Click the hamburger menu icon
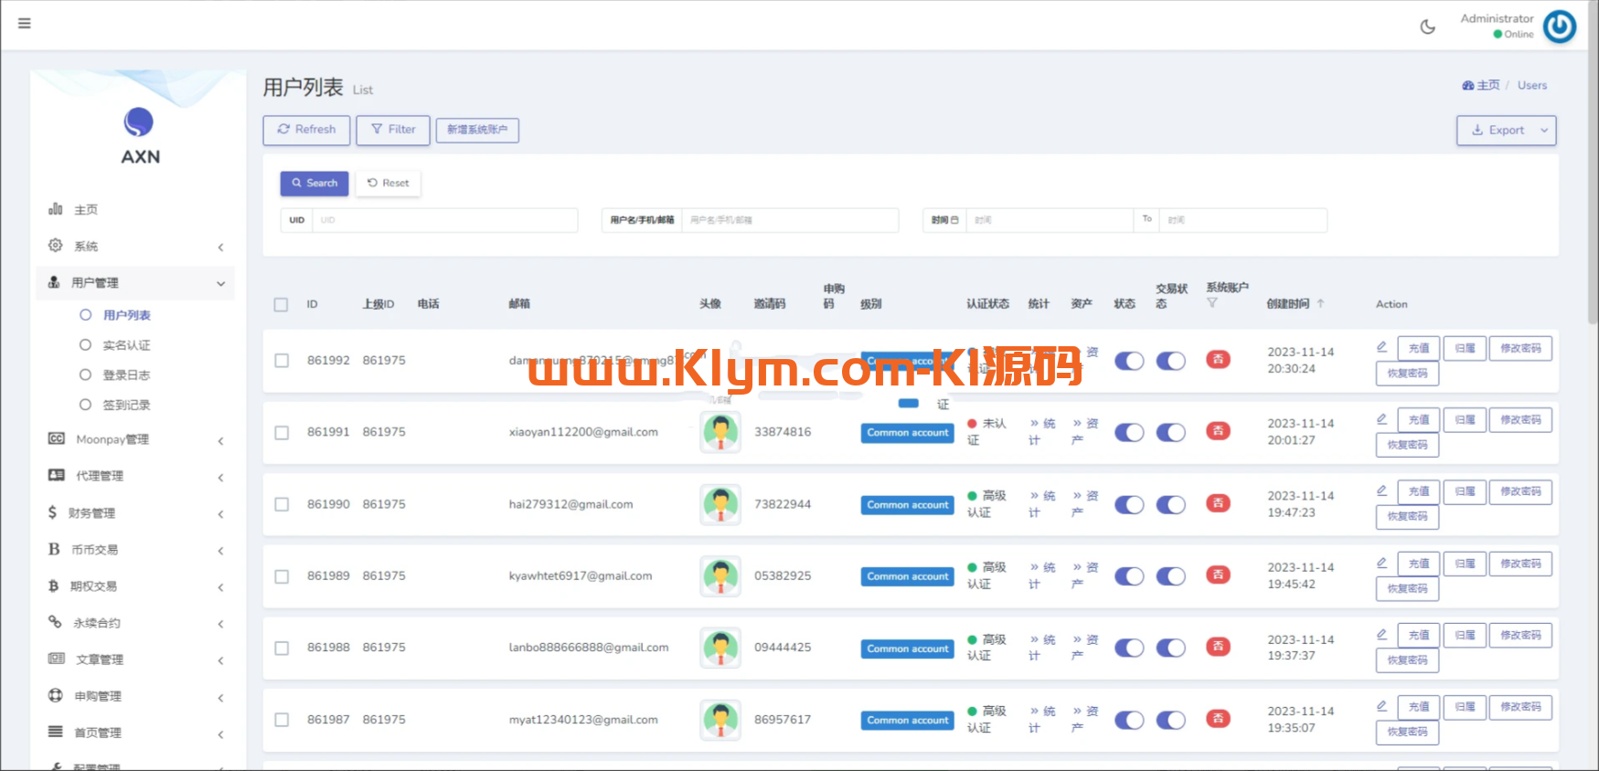Image resolution: width=1599 pixels, height=771 pixels. pos(25,24)
